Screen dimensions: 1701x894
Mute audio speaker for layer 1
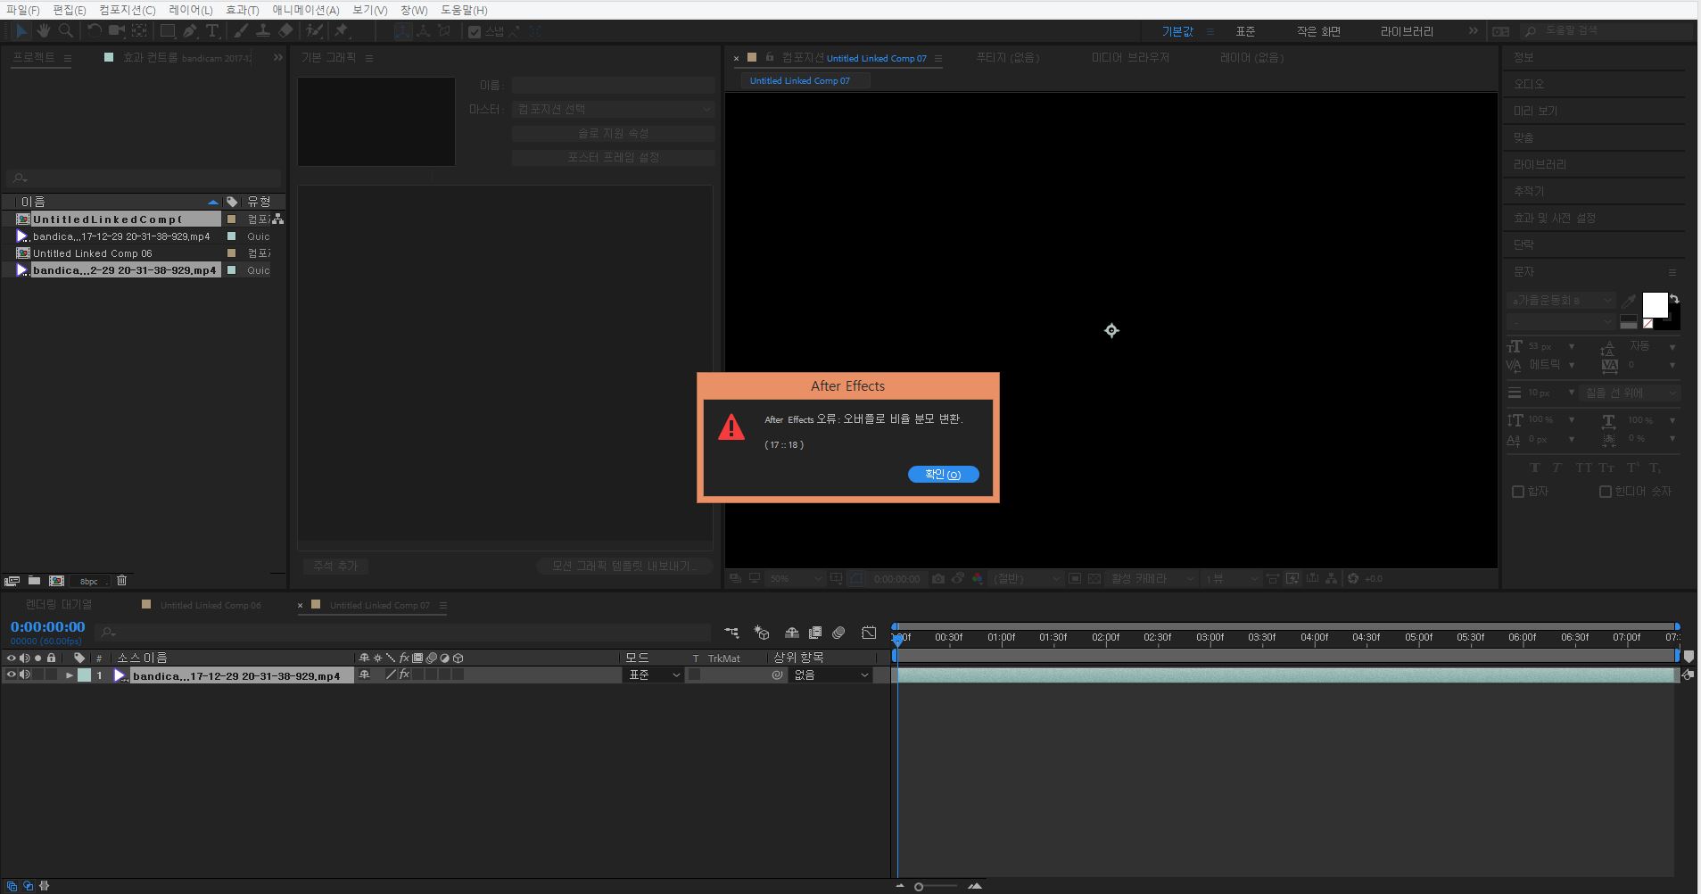click(x=25, y=675)
